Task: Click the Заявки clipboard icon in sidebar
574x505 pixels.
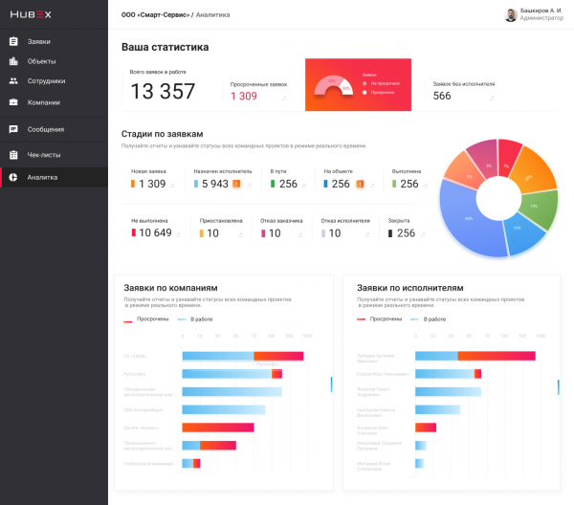Action: point(13,41)
